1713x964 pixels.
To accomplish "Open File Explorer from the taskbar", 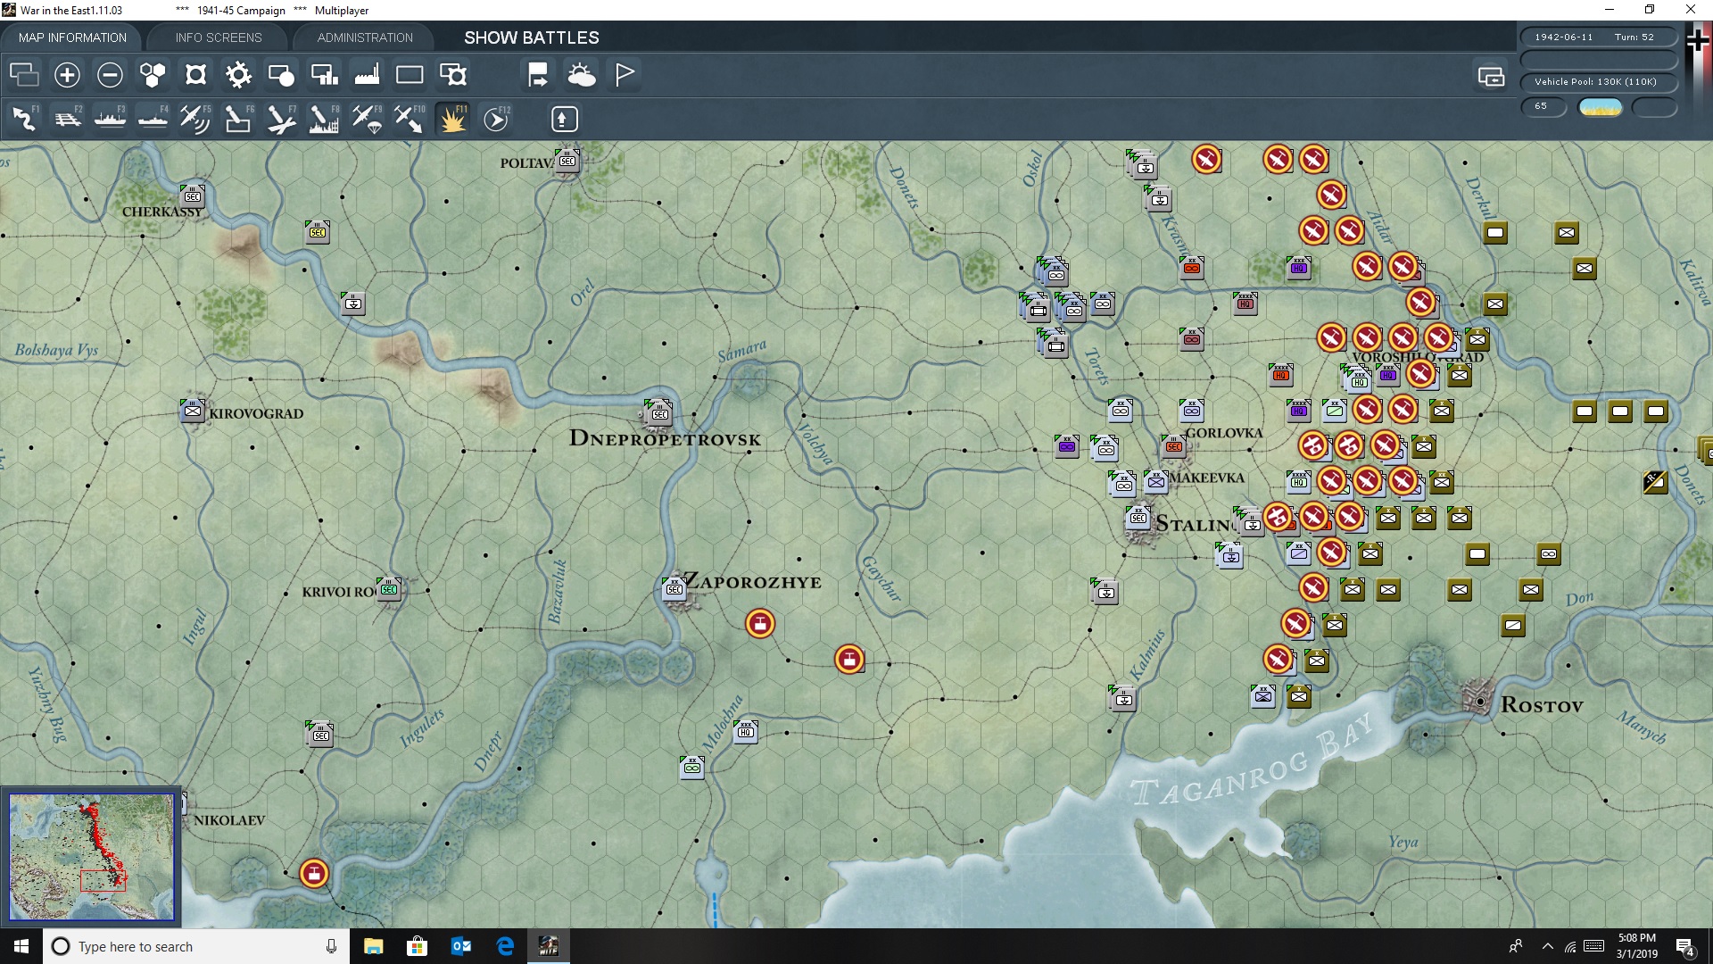I will tap(373, 946).
